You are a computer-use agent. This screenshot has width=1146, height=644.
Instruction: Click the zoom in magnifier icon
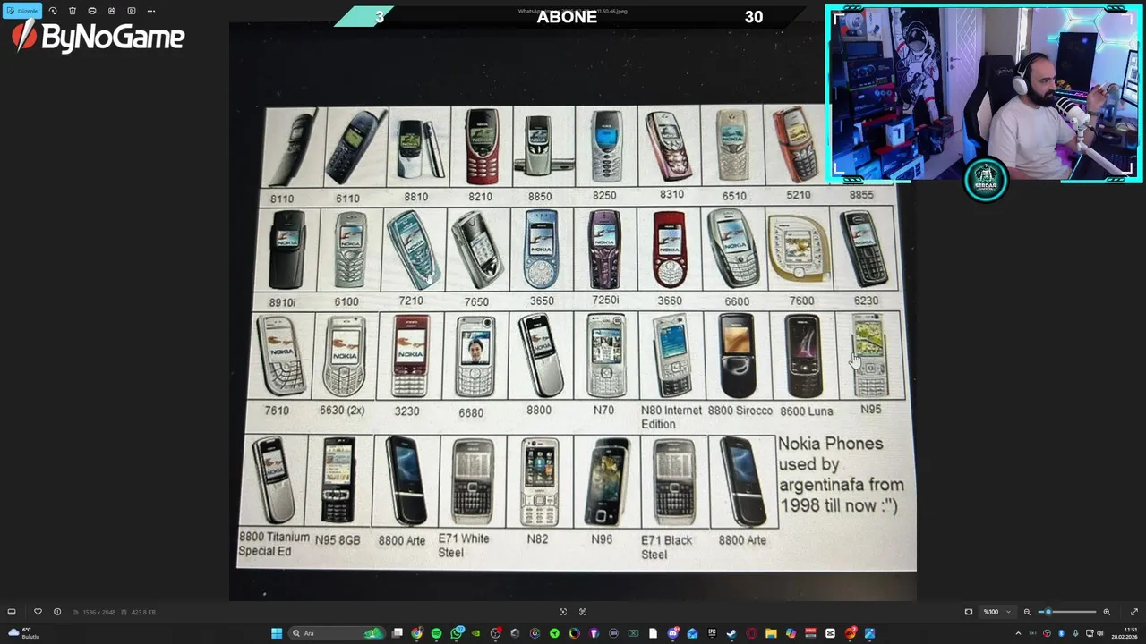[x=1107, y=612]
